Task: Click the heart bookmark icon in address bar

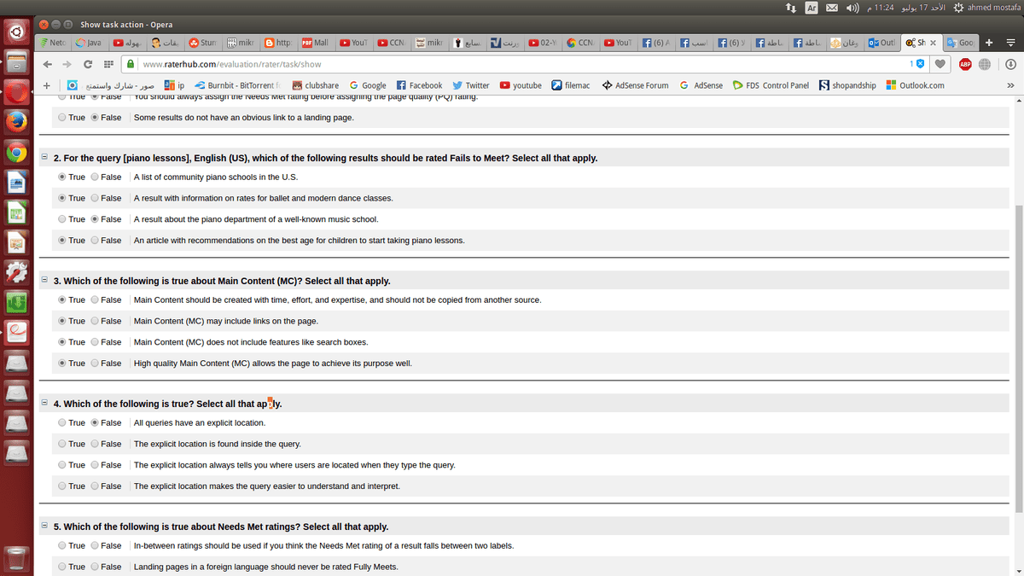Action: tap(940, 64)
